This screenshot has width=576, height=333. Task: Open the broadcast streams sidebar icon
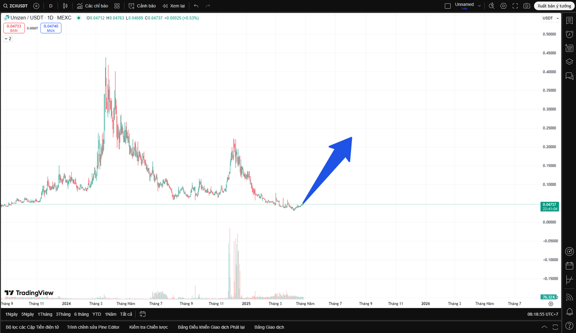(x=569, y=297)
